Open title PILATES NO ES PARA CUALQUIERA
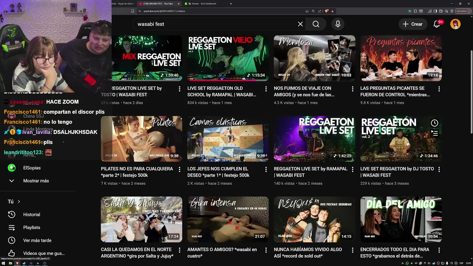Screen dimensions: 473x266 pos(137,172)
